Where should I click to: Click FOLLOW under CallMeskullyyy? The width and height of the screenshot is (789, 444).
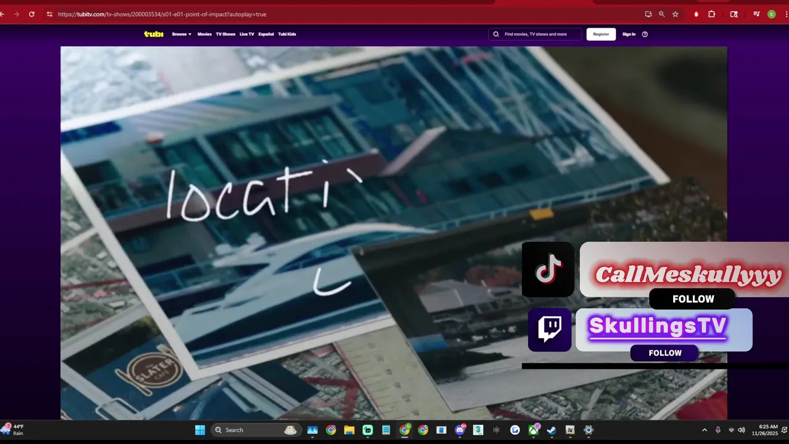click(x=693, y=299)
